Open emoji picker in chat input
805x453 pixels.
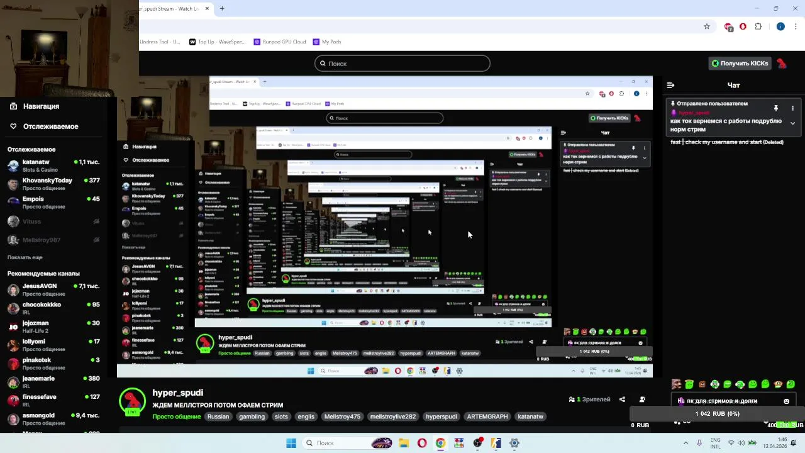click(786, 401)
